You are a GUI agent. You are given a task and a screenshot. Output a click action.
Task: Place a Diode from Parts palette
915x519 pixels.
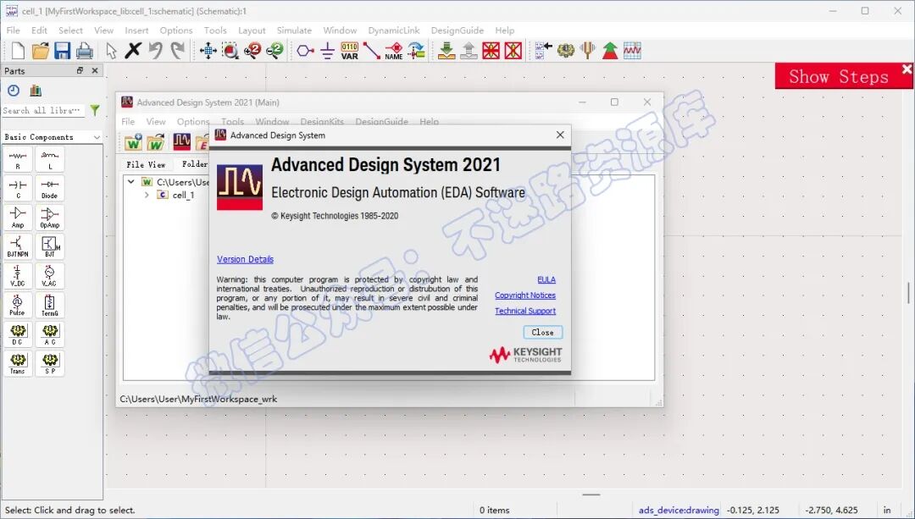tap(50, 189)
